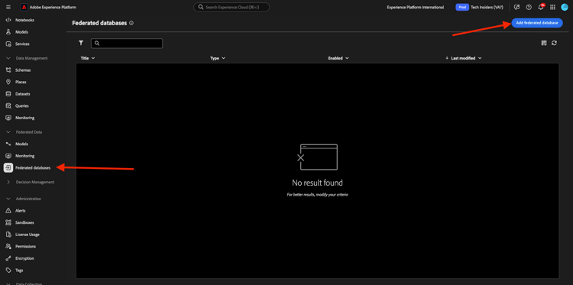Open the column settings icon
Image resolution: width=573 pixels, height=285 pixels.
coord(544,43)
